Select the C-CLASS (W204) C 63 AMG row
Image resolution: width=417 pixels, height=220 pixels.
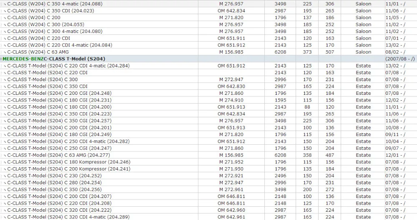coord(208,52)
